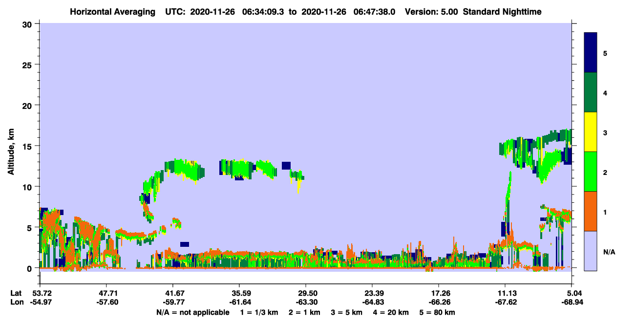This screenshot has width=635, height=326.
Task: Click the isolated navy square near 12.5 km altitude
Action: pos(286,165)
